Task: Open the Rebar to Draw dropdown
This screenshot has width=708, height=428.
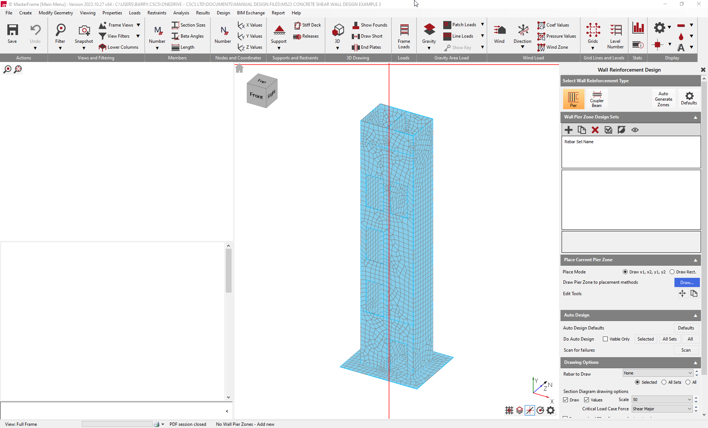Action: pos(657,373)
